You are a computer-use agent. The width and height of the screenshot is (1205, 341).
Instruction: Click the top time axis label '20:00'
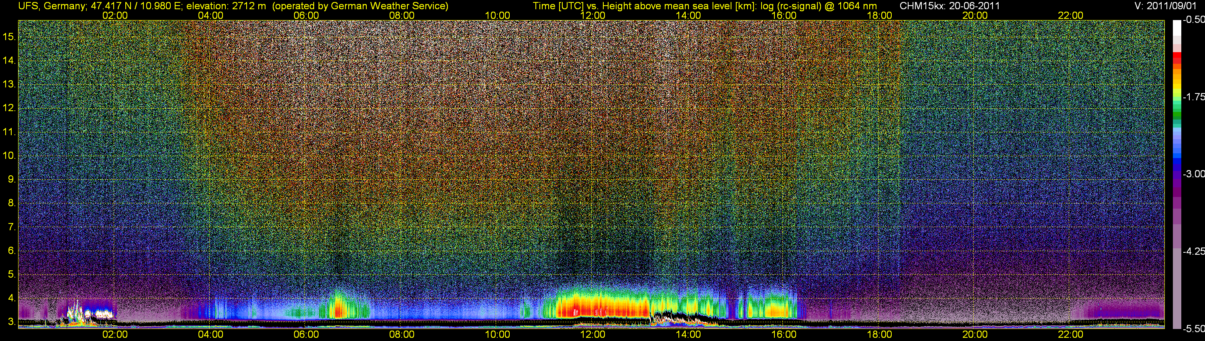(975, 15)
